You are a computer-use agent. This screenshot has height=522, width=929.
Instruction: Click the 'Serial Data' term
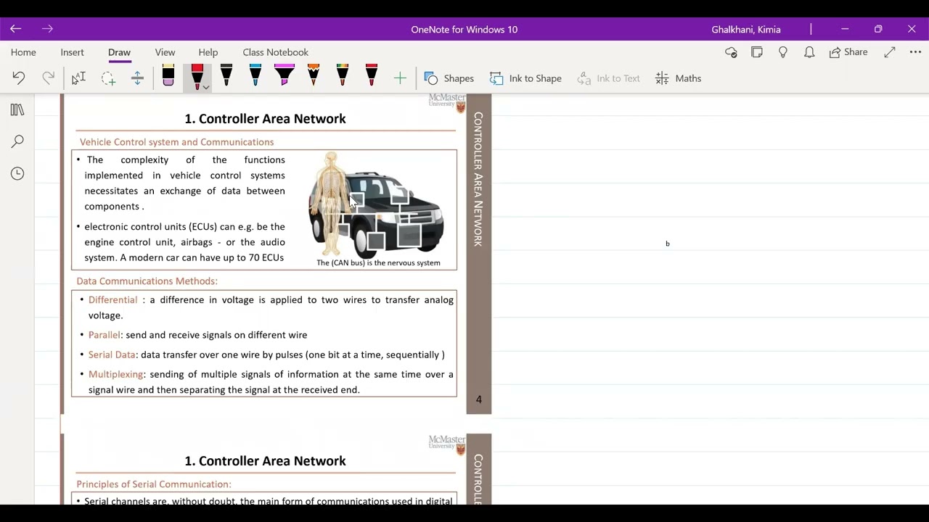tap(112, 355)
